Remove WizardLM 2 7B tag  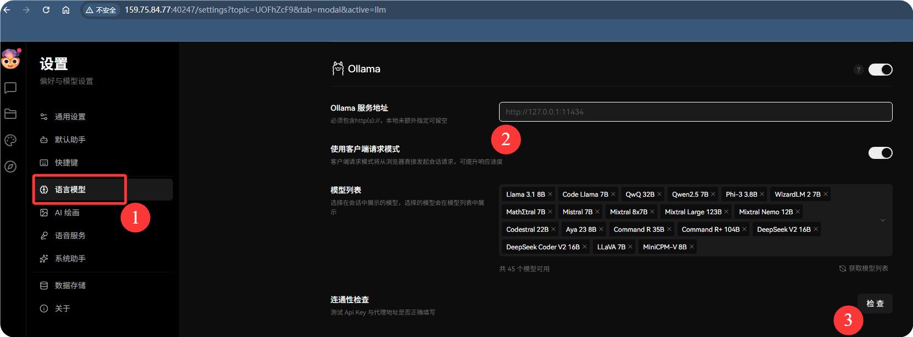826,195
